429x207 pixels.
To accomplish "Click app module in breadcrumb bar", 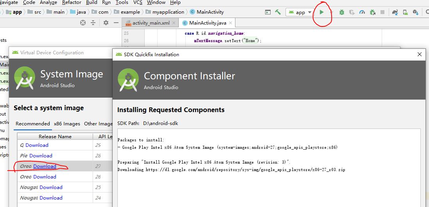I will [x=14, y=12].
